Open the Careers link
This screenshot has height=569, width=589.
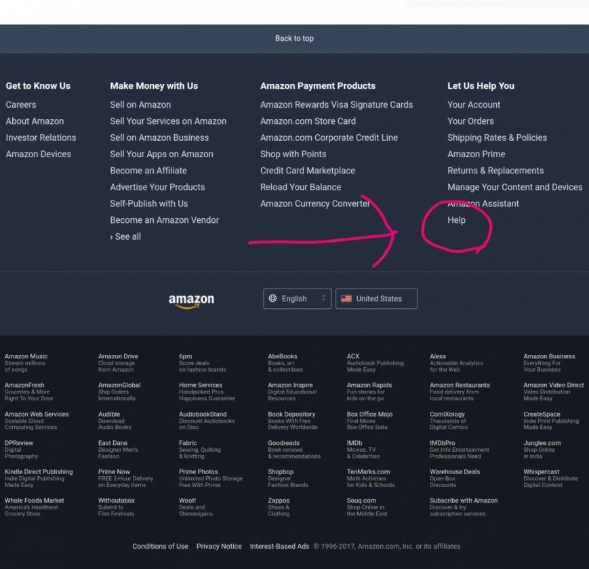coord(21,105)
